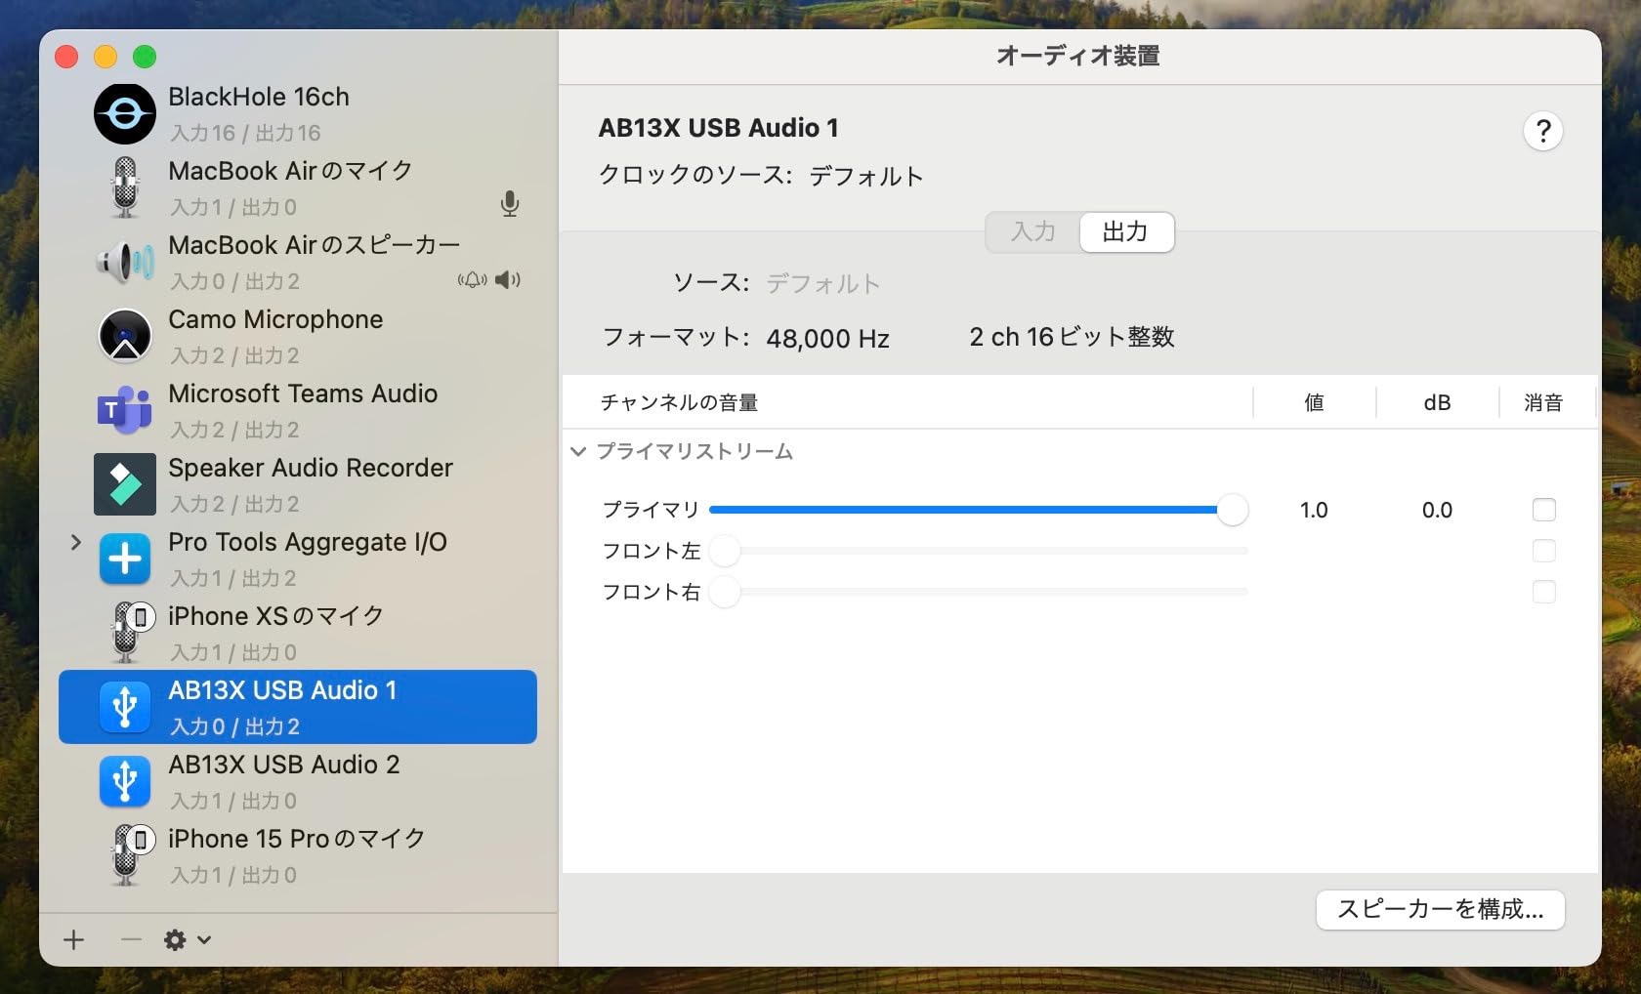Screen dimensions: 1641x994
Task: Click the Pro Tools Aggregate I/O icon
Action: [x=124, y=559]
